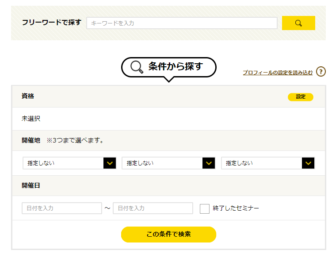This screenshot has width=332, height=254.
Task: Click プロフィールの設定を読み込む link
Action: [278, 73]
